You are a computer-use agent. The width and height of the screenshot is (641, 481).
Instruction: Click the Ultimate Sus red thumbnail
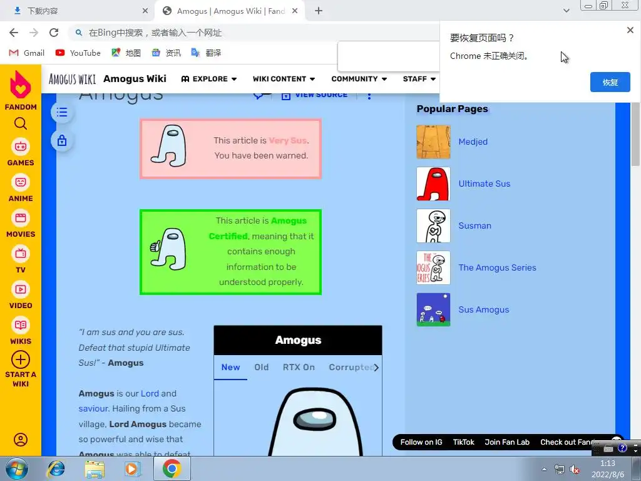(x=433, y=184)
